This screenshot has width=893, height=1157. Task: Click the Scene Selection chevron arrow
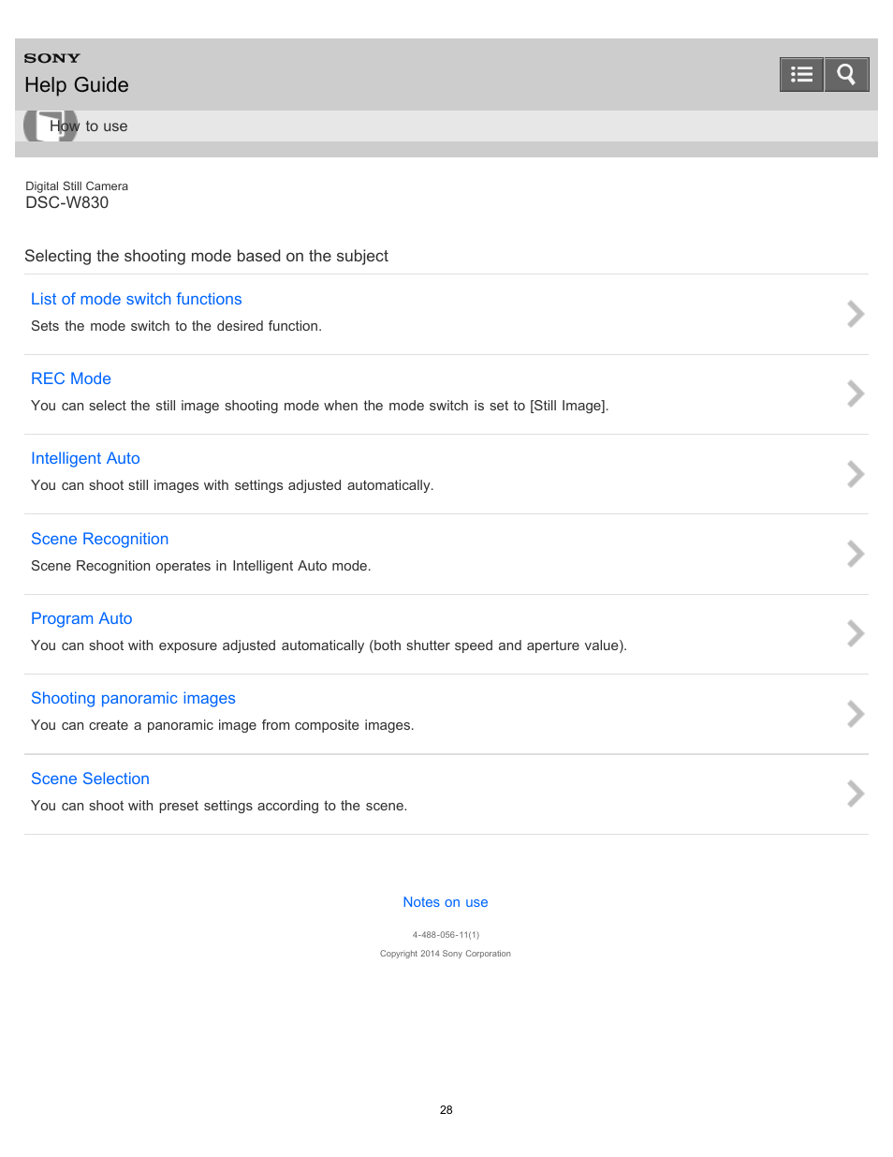tap(855, 794)
